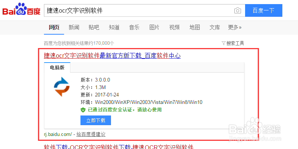Click the 立即下载 button
Screen dimensions: 298x149
click(x=96, y=120)
